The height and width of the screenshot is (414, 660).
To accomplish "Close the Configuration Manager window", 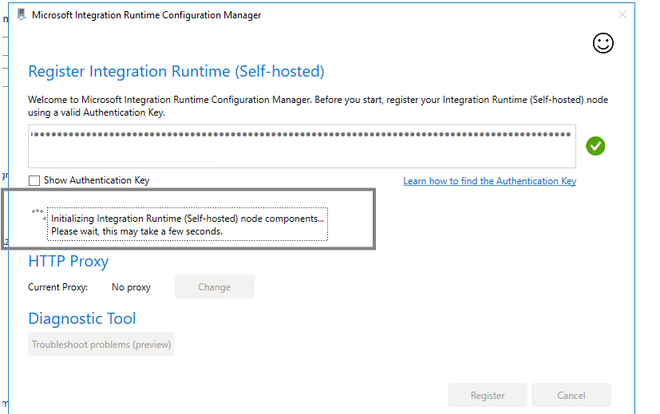I will click(x=622, y=14).
